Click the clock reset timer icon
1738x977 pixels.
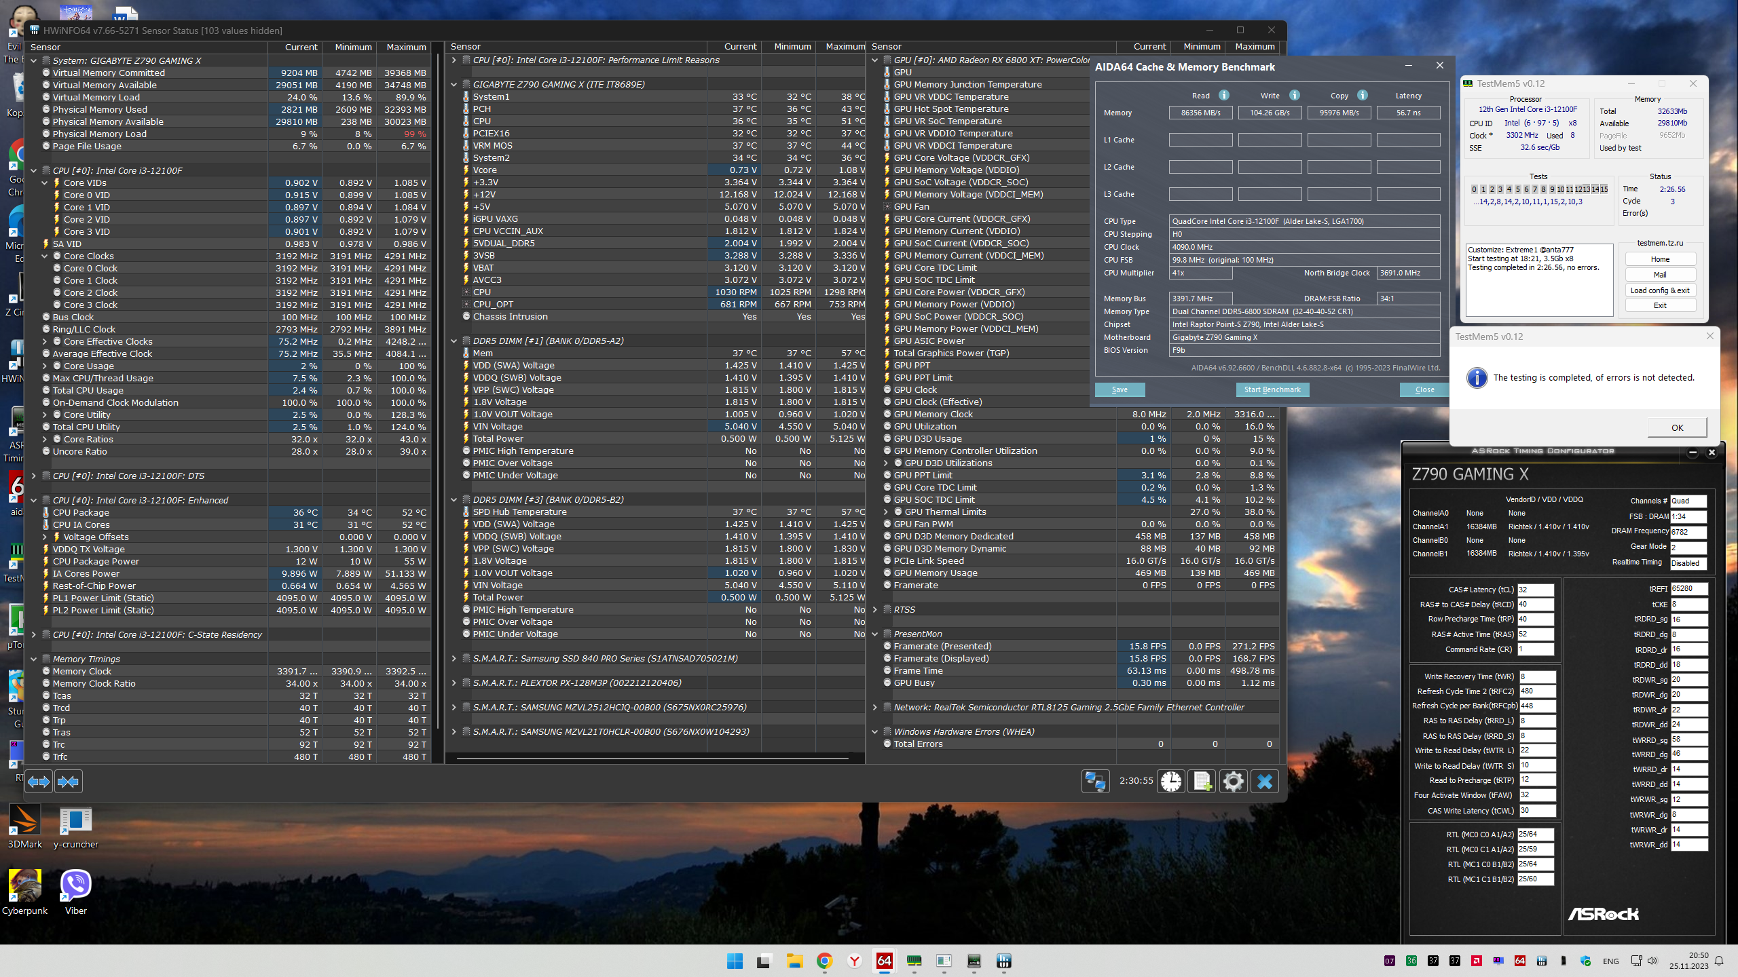1170,782
